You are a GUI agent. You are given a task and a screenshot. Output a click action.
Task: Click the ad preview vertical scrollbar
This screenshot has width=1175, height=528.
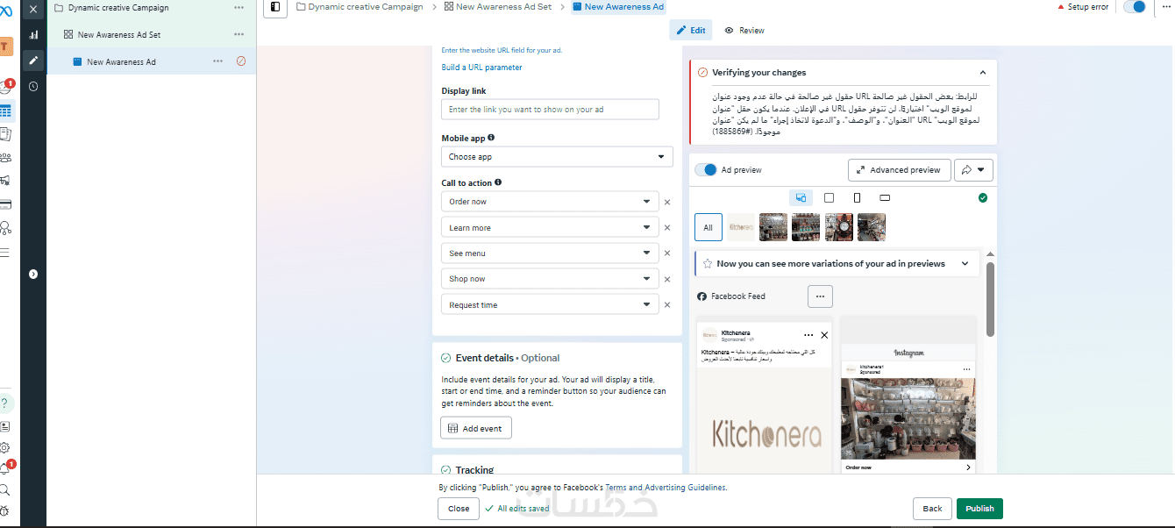click(x=990, y=298)
